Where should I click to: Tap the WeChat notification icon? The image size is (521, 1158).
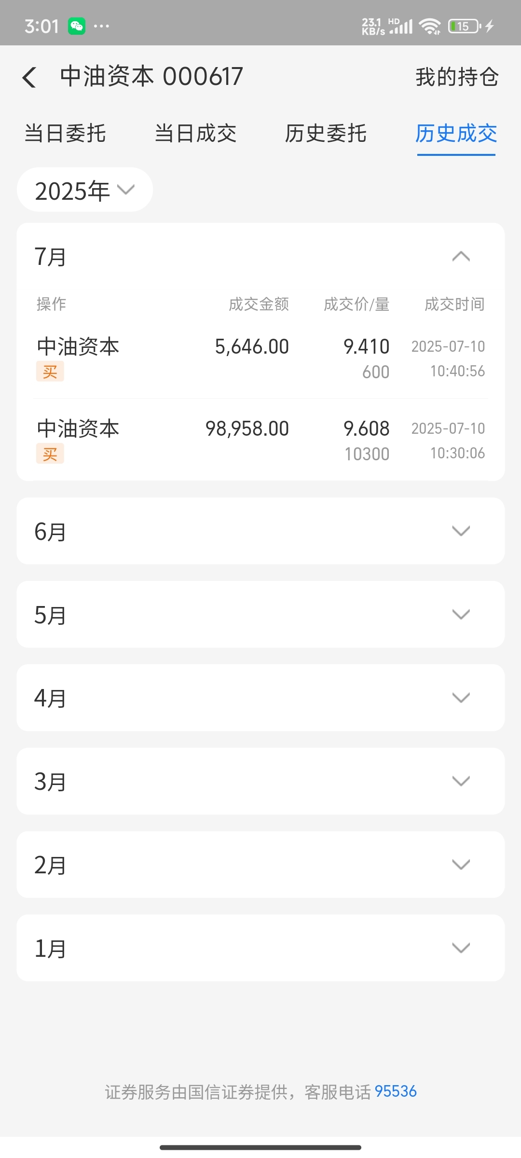[x=77, y=26]
